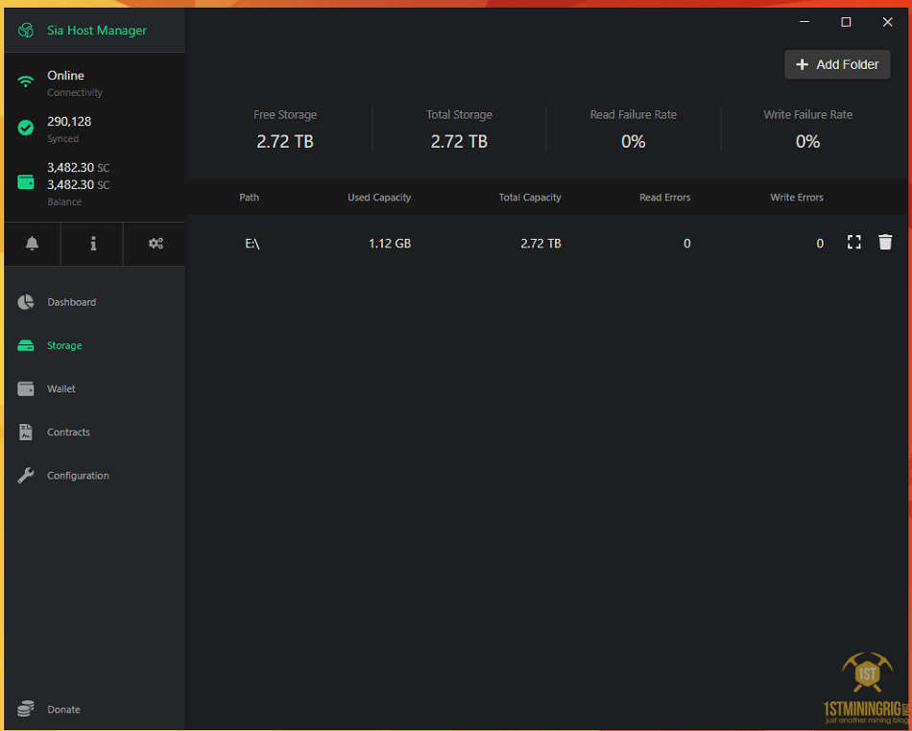Maximize the Sia Host Manager window
This screenshot has height=731, width=912.
click(847, 21)
